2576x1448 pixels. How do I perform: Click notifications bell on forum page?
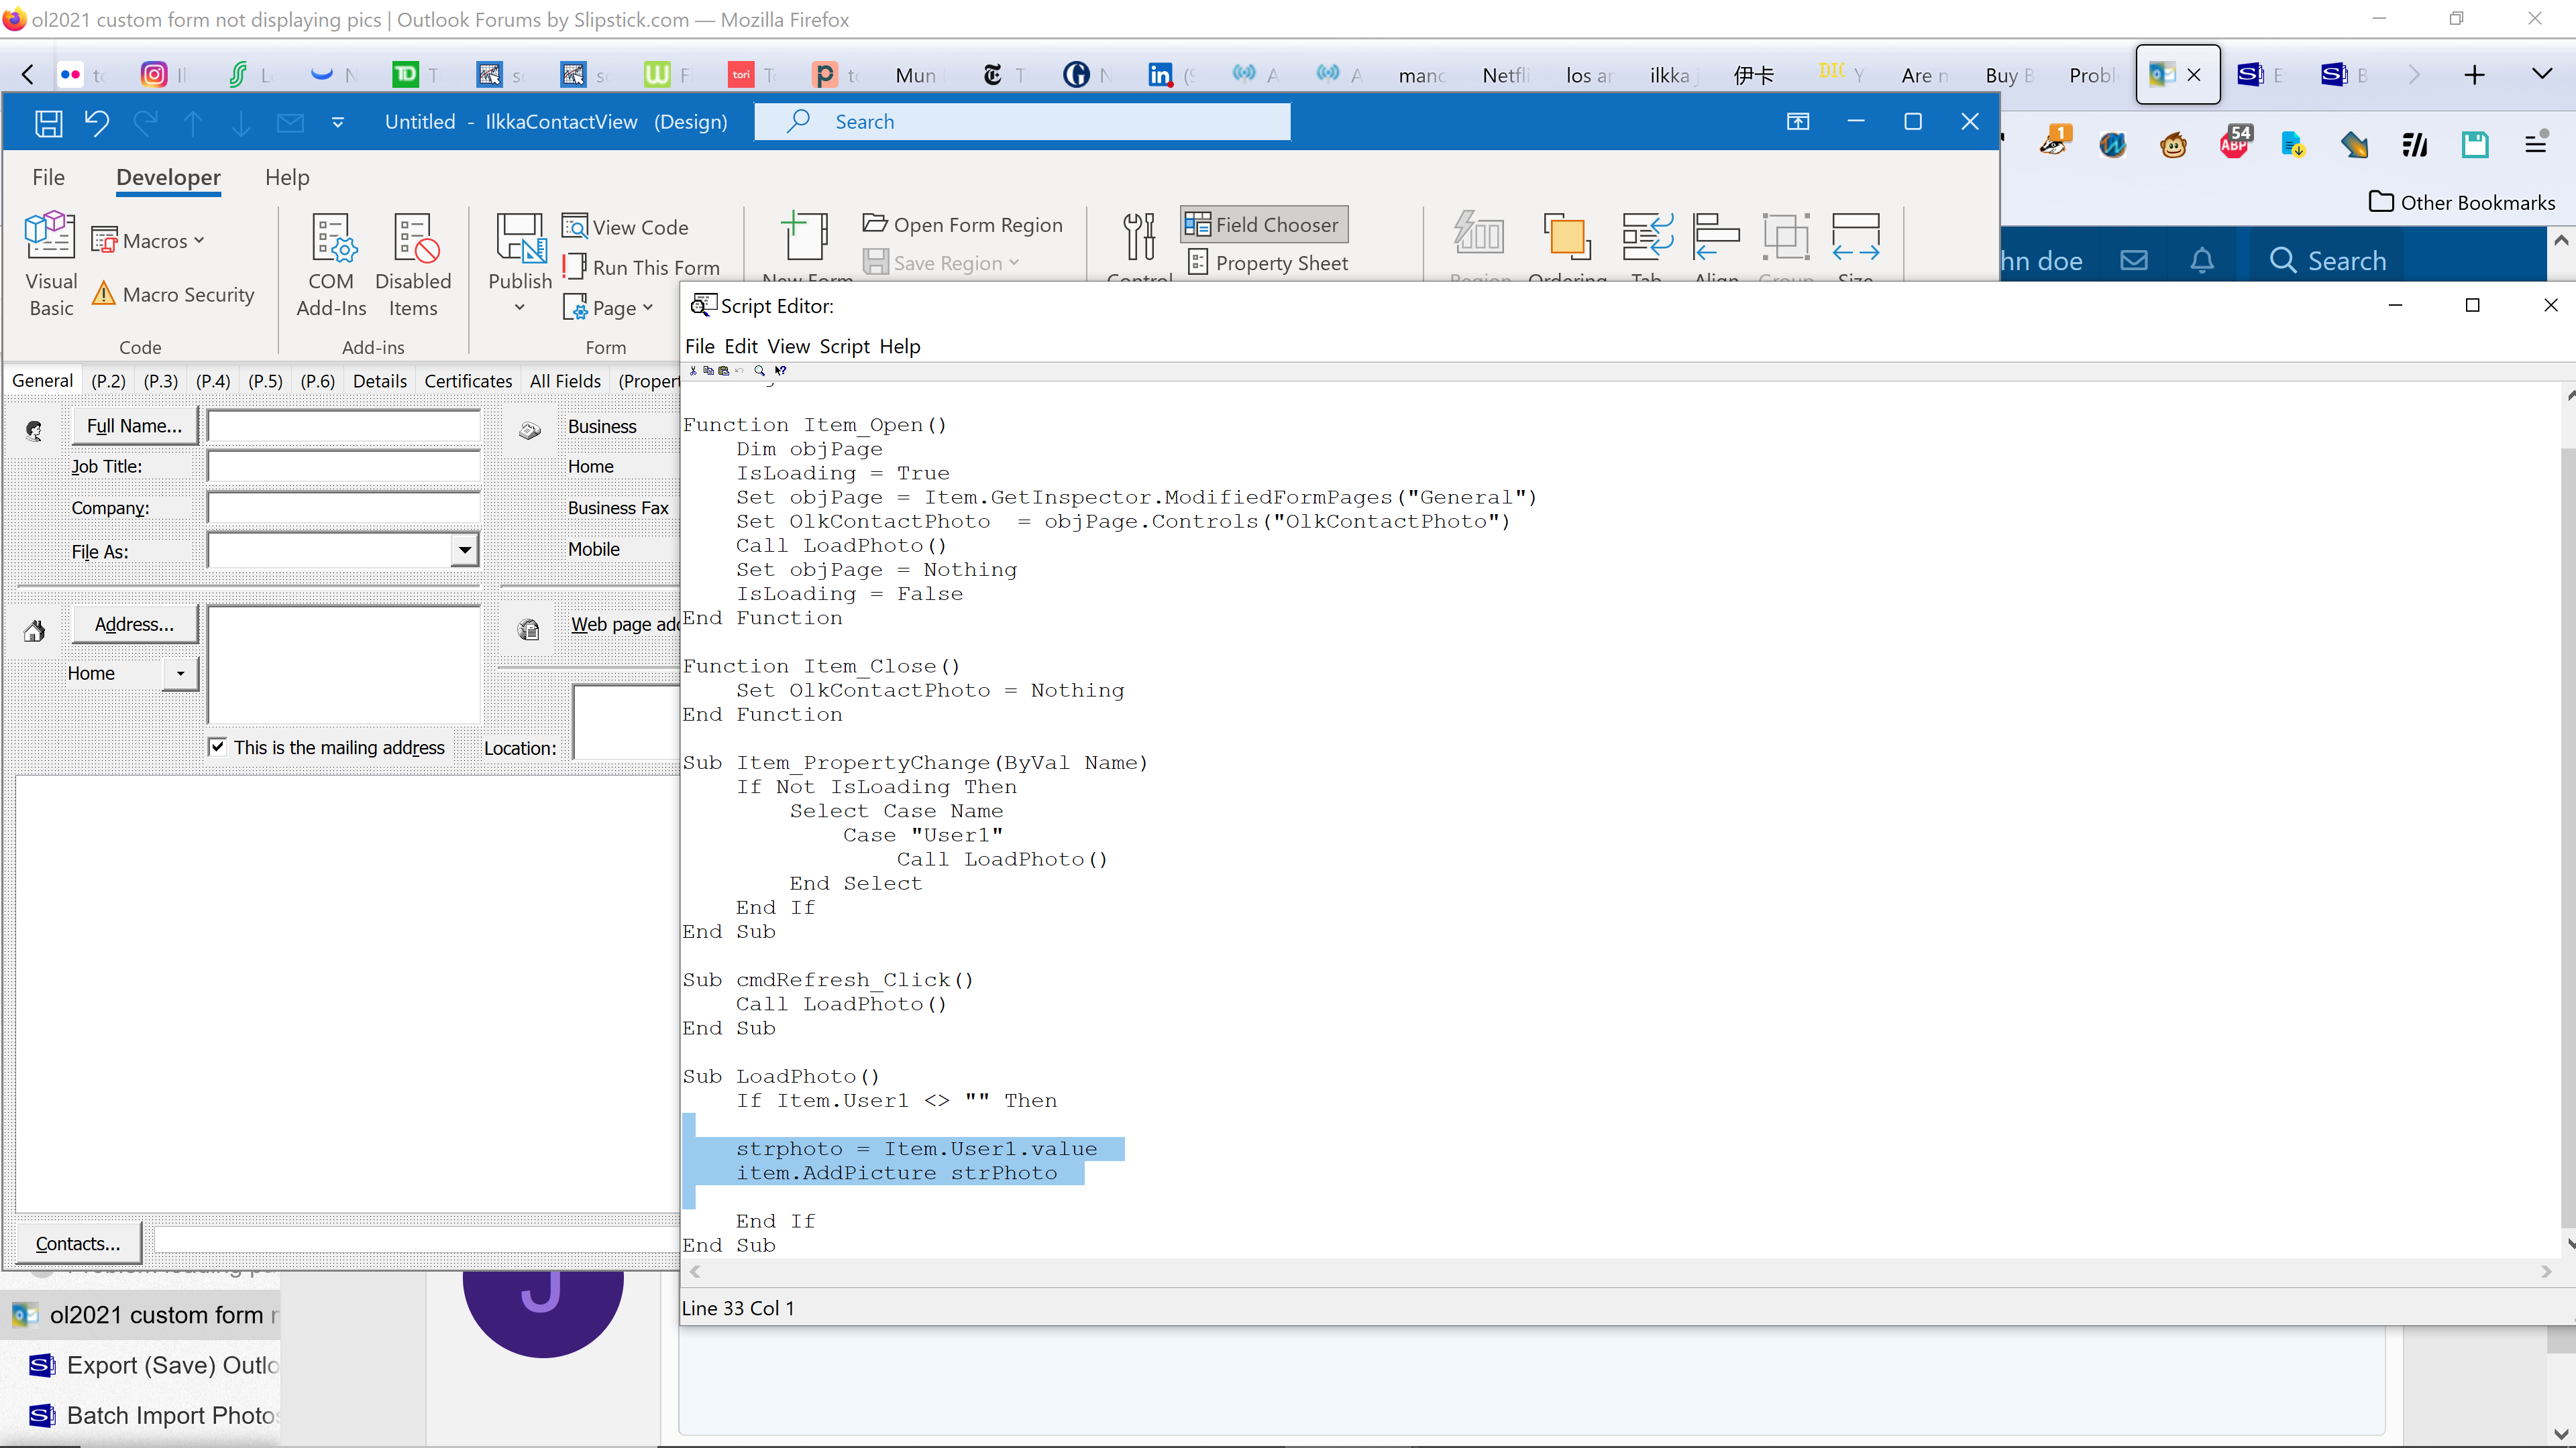click(2202, 260)
